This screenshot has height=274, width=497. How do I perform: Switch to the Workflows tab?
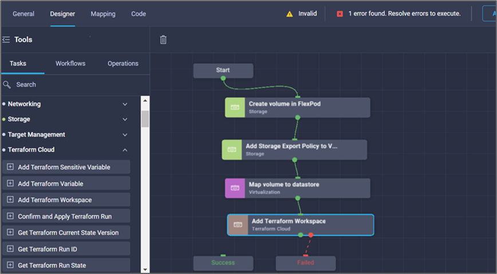70,63
